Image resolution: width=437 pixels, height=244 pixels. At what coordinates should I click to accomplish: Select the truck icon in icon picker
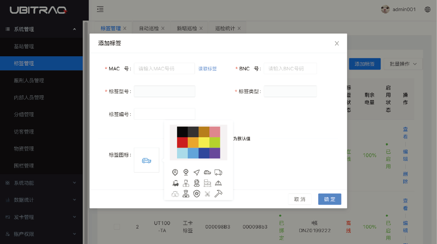(218, 173)
